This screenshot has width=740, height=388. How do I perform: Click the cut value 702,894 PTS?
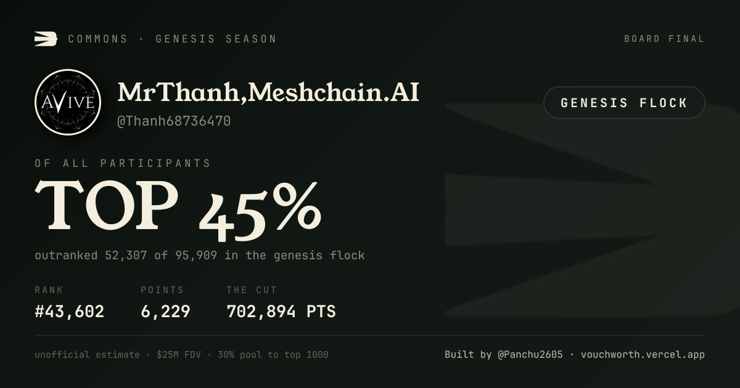pyautogui.click(x=281, y=312)
